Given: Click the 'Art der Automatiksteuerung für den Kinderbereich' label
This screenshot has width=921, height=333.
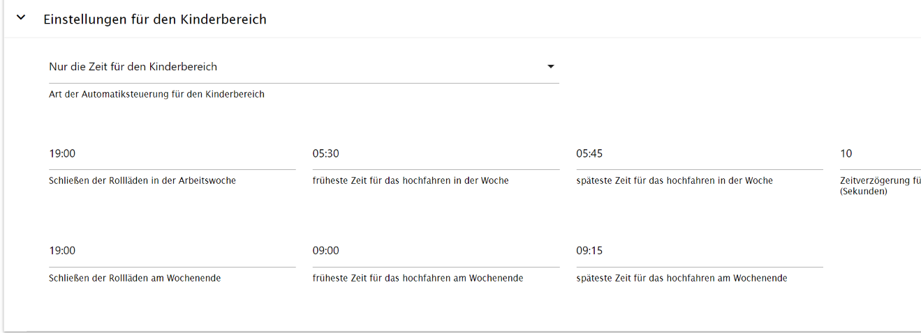Looking at the screenshot, I should 156,94.
